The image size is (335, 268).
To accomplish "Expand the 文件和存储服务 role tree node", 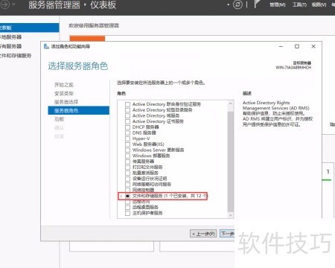I will coord(121,196).
